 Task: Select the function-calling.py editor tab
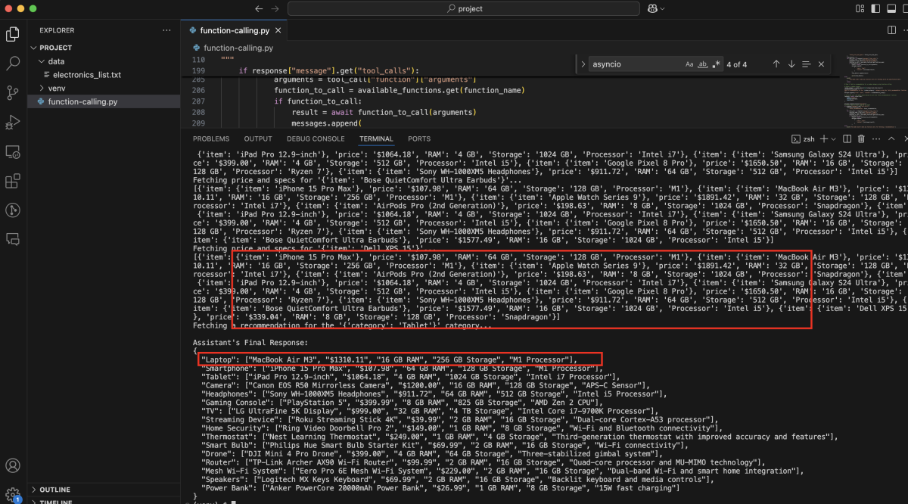(x=234, y=30)
